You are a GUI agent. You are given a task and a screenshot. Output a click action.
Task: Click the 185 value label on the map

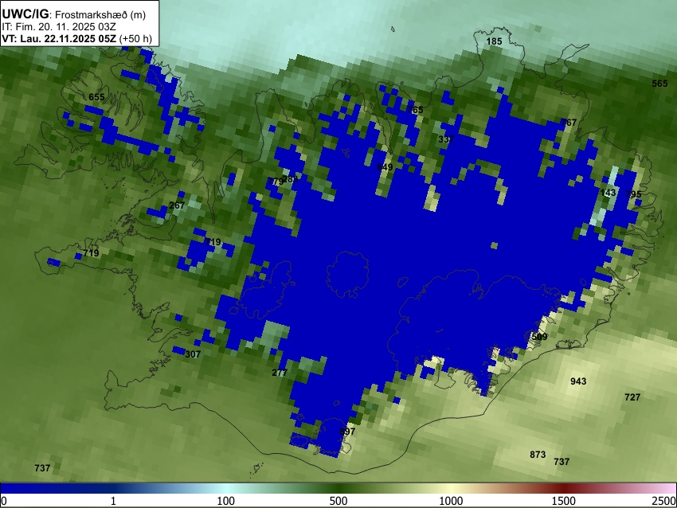(494, 41)
